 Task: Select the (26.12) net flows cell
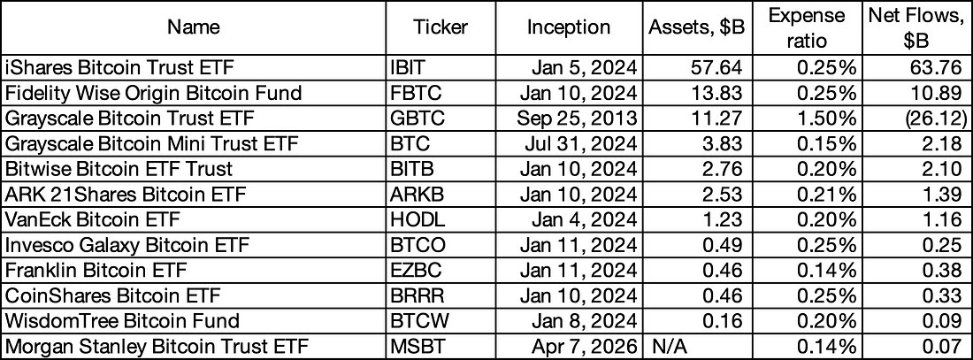(916, 118)
